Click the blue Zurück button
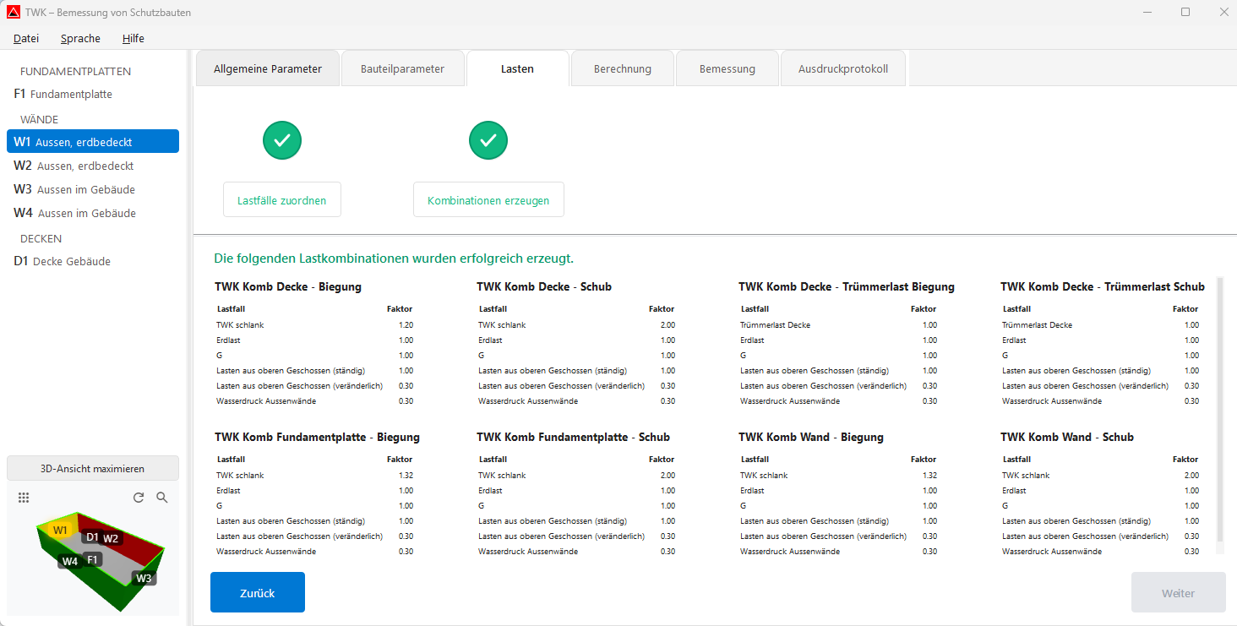Viewport: 1237px width, 626px height. pyautogui.click(x=258, y=592)
